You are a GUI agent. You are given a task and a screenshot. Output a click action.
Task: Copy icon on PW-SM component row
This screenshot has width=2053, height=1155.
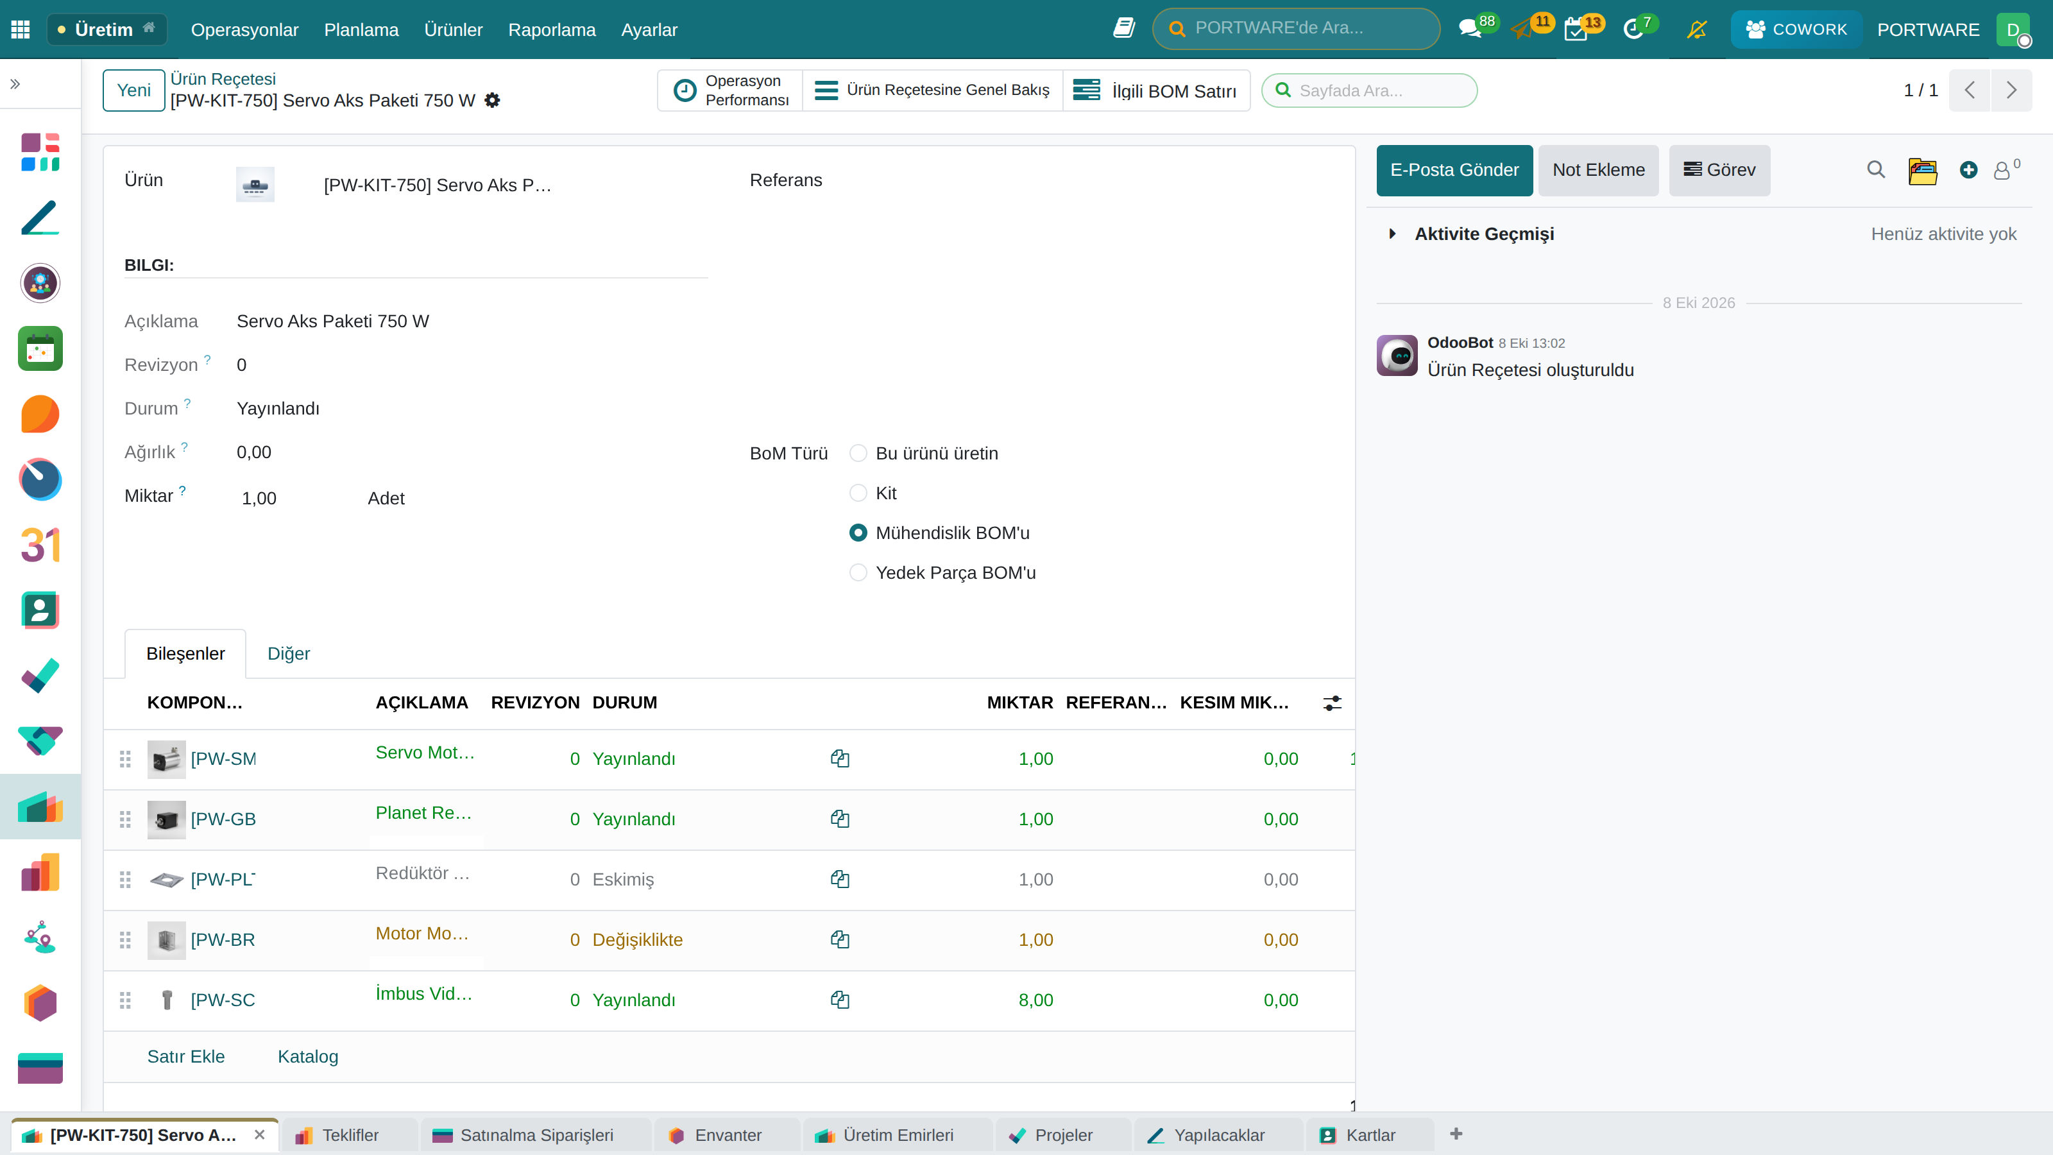pos(839,758)
